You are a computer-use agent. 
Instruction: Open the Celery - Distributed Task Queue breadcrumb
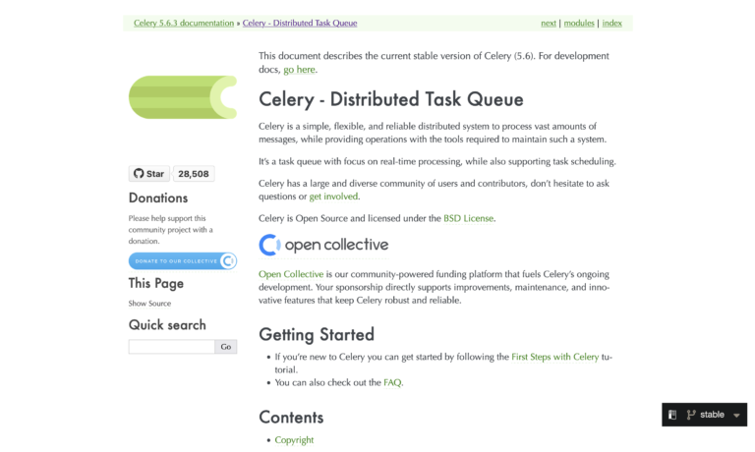pos(300,24)
